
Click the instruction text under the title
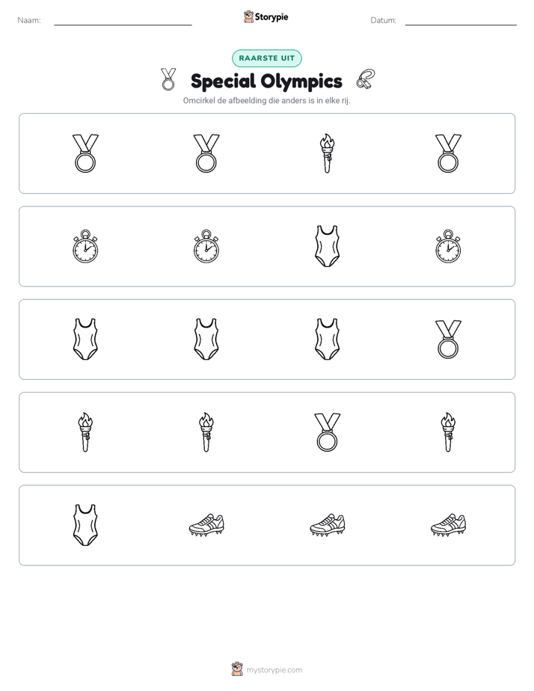click(266, 100)
